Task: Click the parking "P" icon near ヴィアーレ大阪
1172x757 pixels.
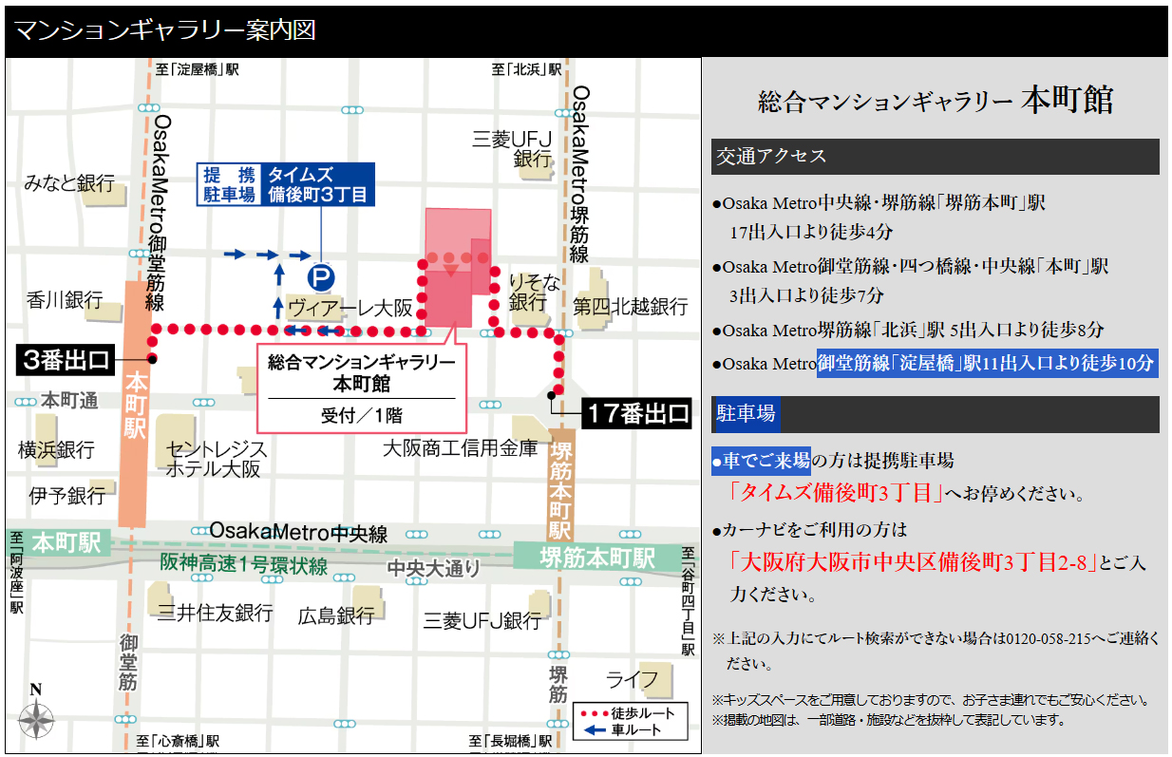Action: tap(321, 275)
